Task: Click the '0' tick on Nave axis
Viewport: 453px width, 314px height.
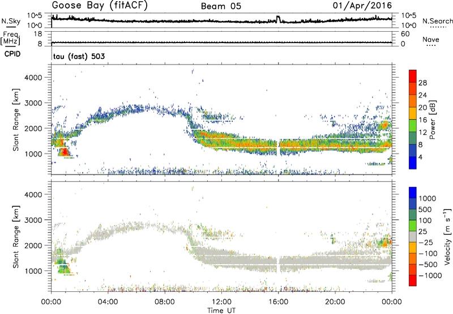Action: (403, 44)
